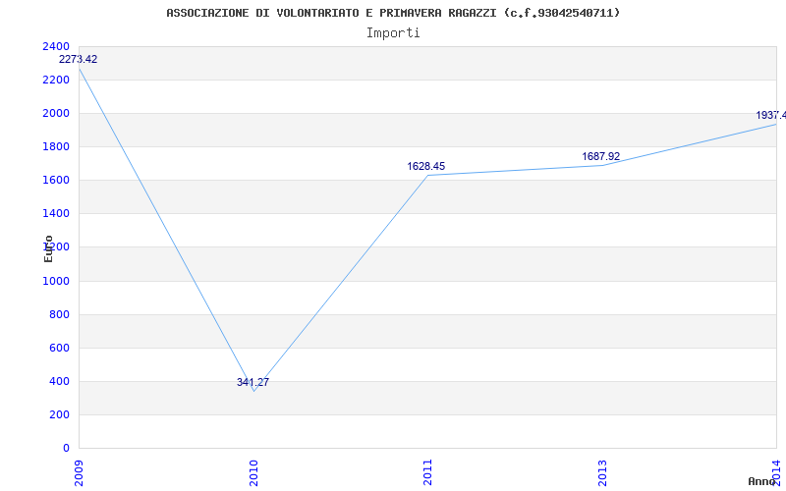The width and height of the screenshot is (786, 491).
Task: Click the 2013 x-axis label
Action: 602,473
